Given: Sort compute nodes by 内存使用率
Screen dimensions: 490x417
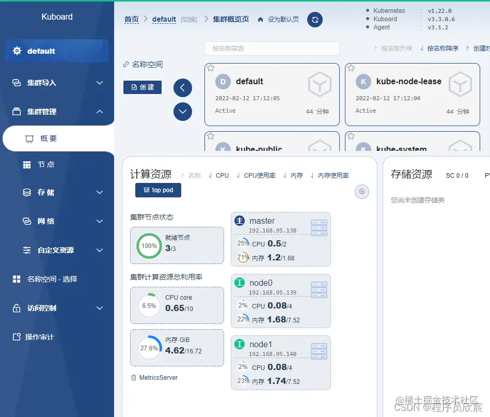Looking at the screenshot, I should [x=330, y=176].
